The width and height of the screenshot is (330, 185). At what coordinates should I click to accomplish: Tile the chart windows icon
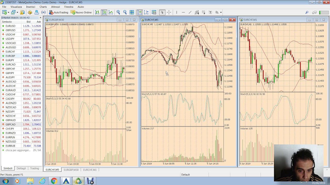[x=132, y=12]
